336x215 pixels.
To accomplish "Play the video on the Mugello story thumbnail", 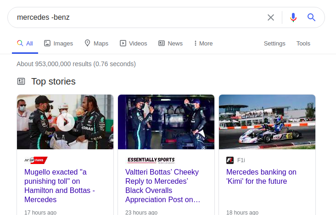I will [x=66, y=122].
